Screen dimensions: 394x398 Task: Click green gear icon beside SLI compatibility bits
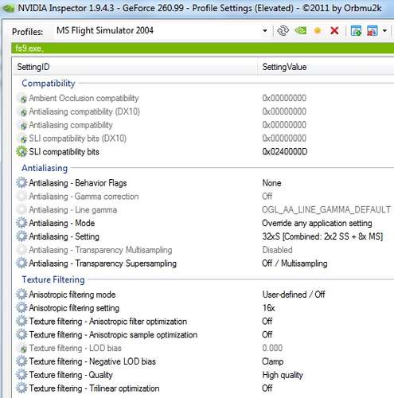tap(21, 152)
